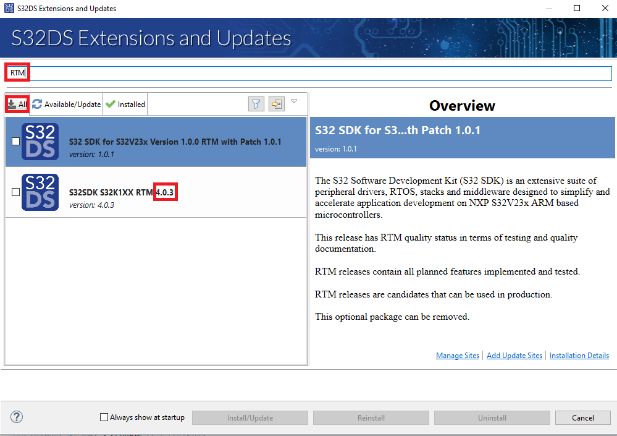Check the S32SDK S32K1XX RTM package checkbox

pyautogui.click(x=15, y=191)
